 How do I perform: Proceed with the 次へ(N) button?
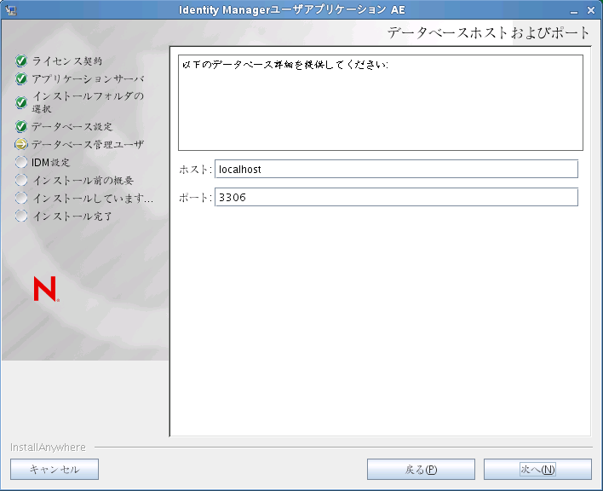click(537, 469)
